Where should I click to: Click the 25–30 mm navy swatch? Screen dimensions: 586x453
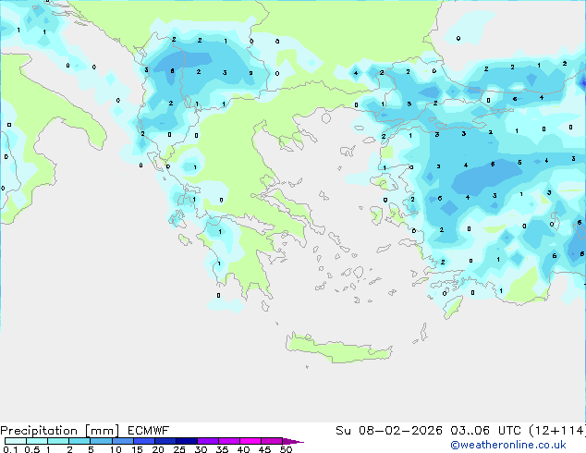point(187,441)
